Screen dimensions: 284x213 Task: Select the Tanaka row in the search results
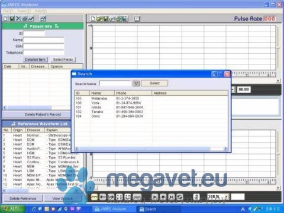(151, 112)
